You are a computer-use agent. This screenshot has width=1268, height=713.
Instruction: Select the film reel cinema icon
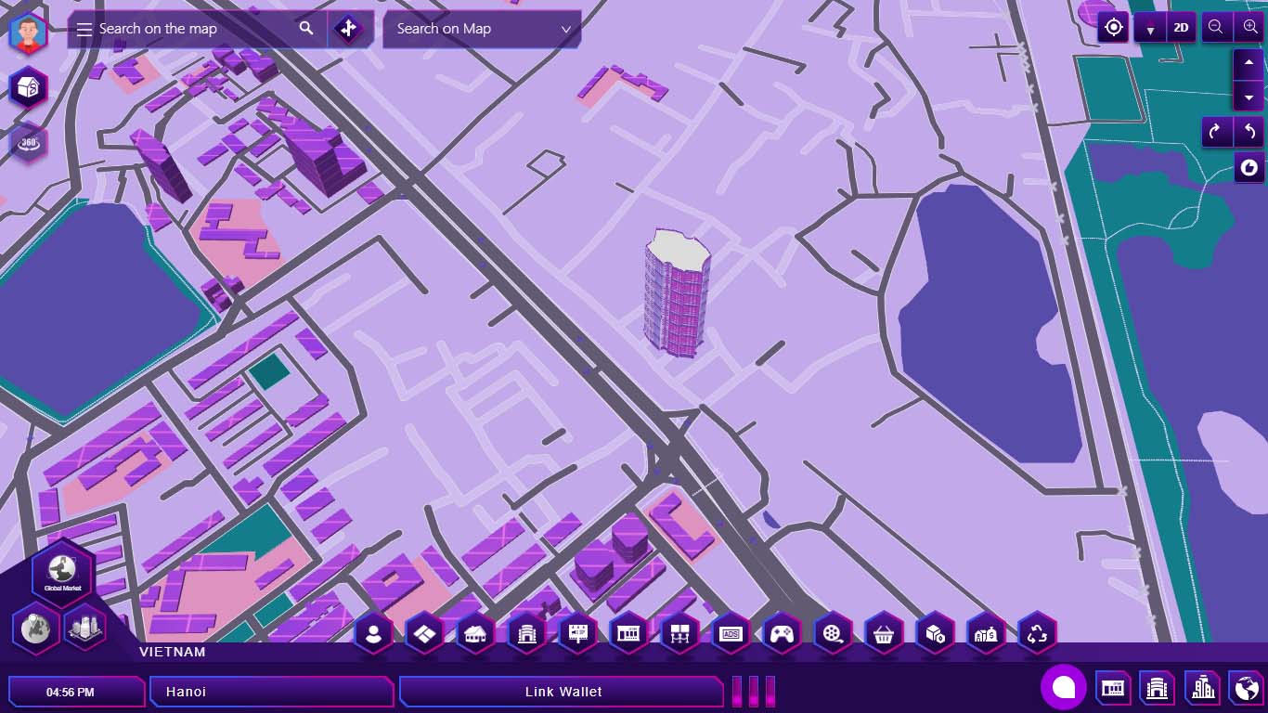click(833, 634)
